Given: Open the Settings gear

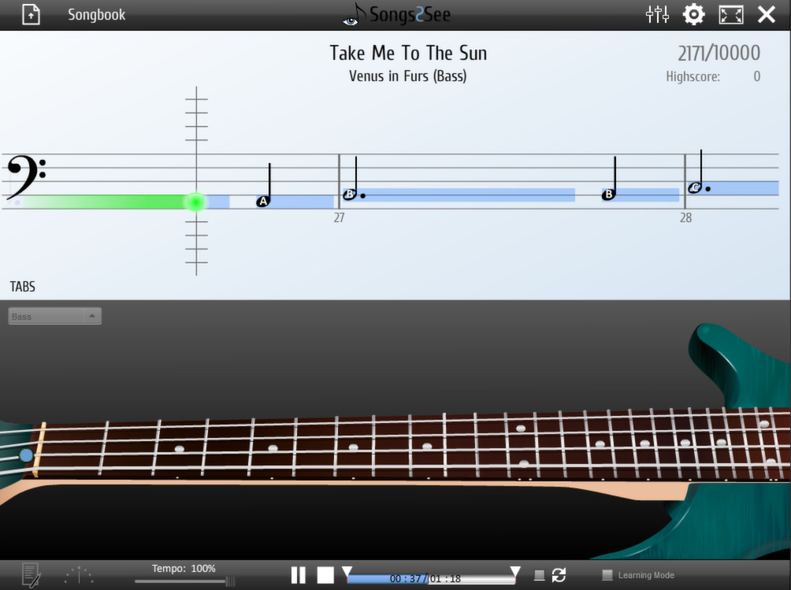Looking at the screenshot, I should tap(693, 14).
